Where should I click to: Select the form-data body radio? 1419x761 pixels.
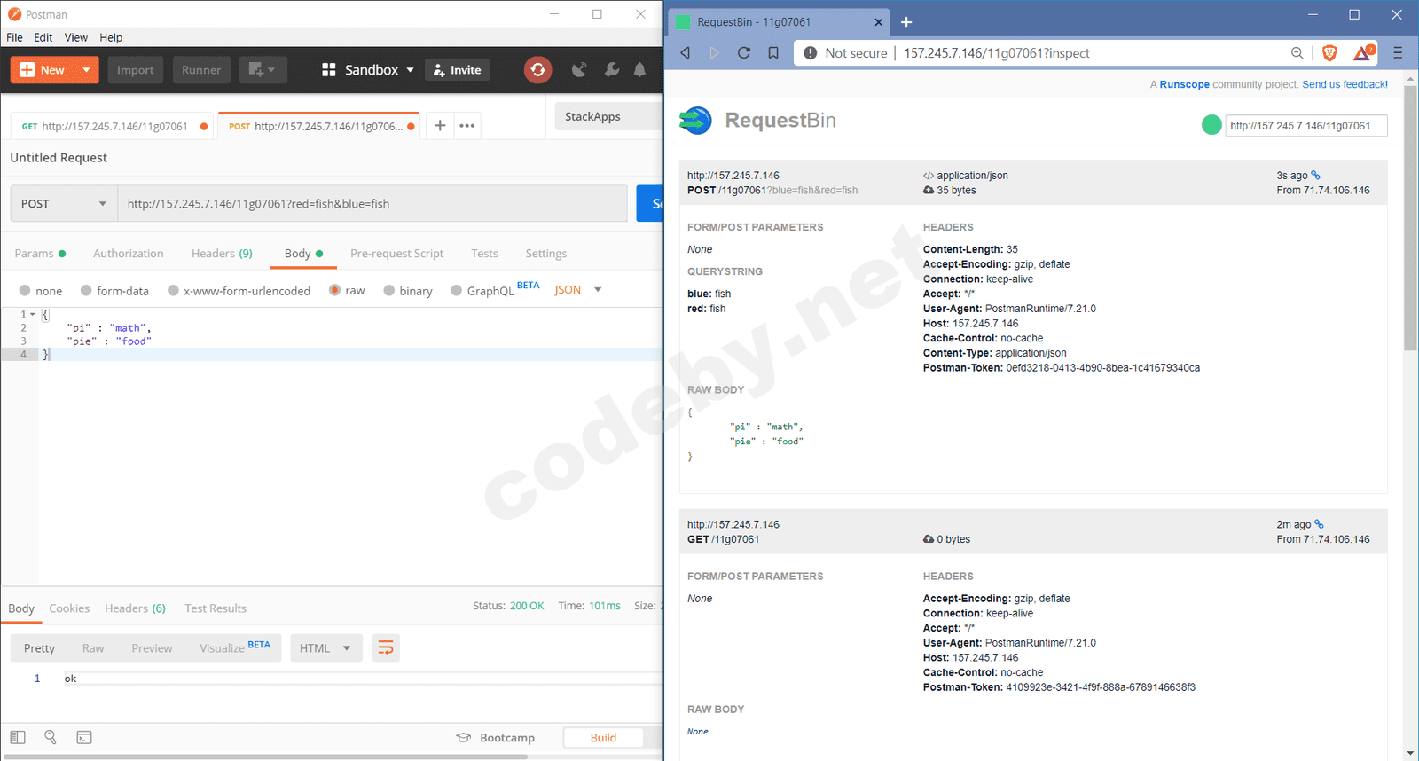[x=86, y=290]
